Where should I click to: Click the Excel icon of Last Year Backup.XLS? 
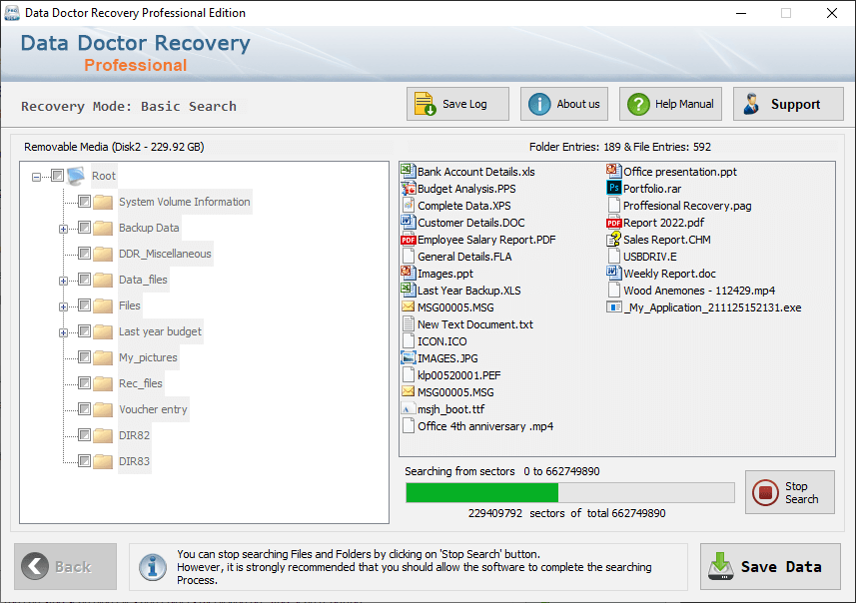pyautogui.click(x=408, y=290)
